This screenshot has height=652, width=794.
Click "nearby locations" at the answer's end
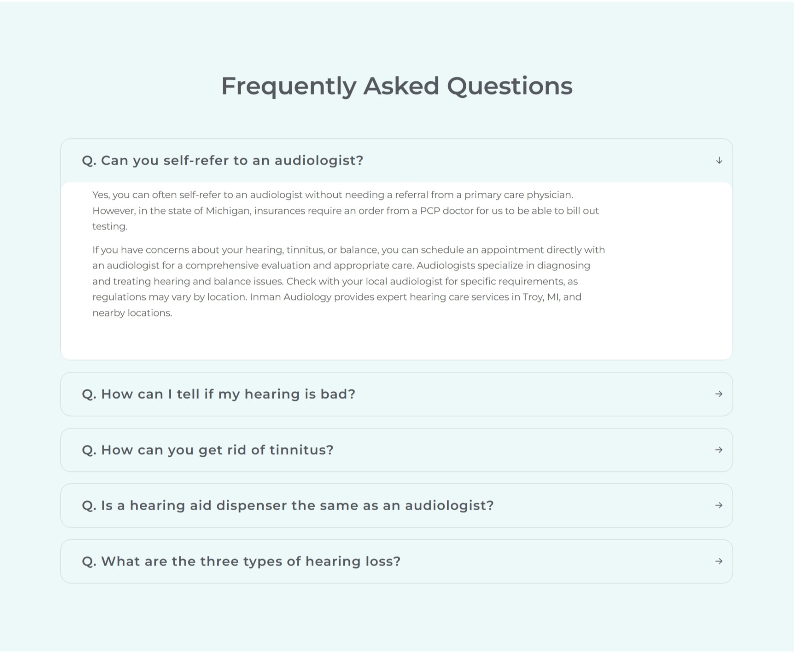pos(132,313)
